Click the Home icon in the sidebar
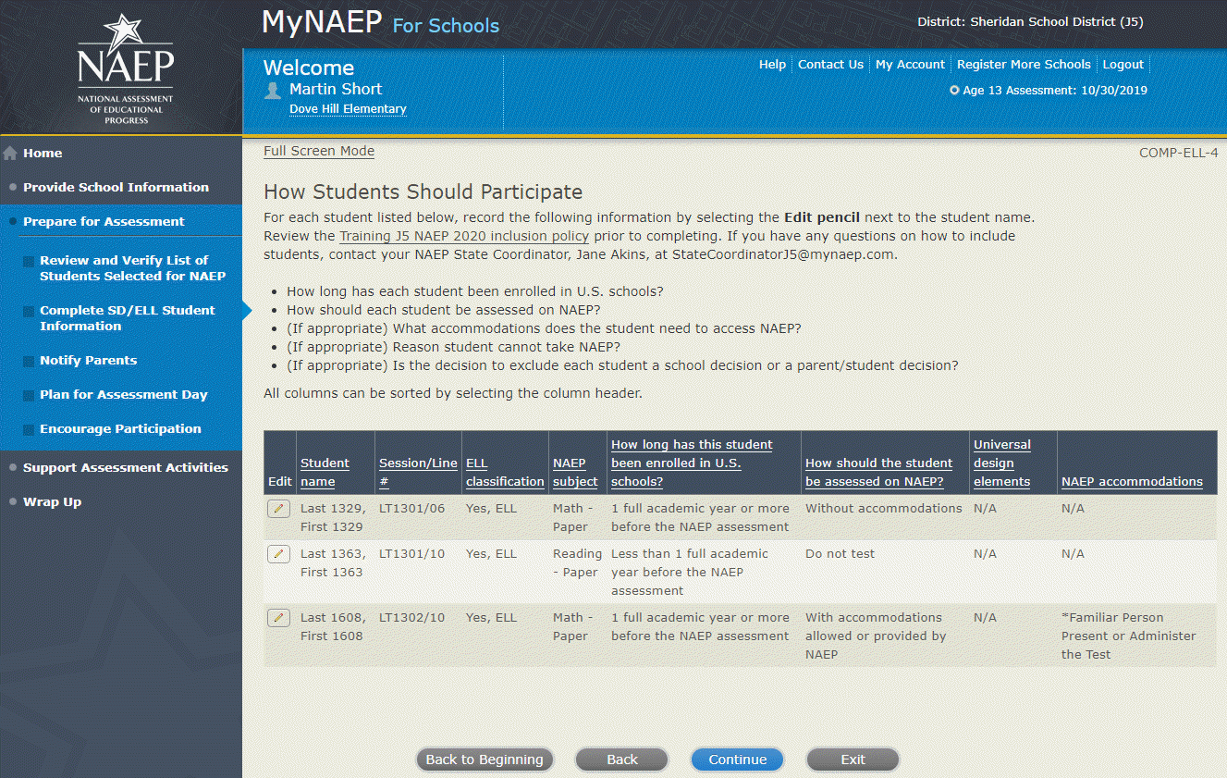The width and height of the screenshot is (1227, 778). click(x=11, y=154)
